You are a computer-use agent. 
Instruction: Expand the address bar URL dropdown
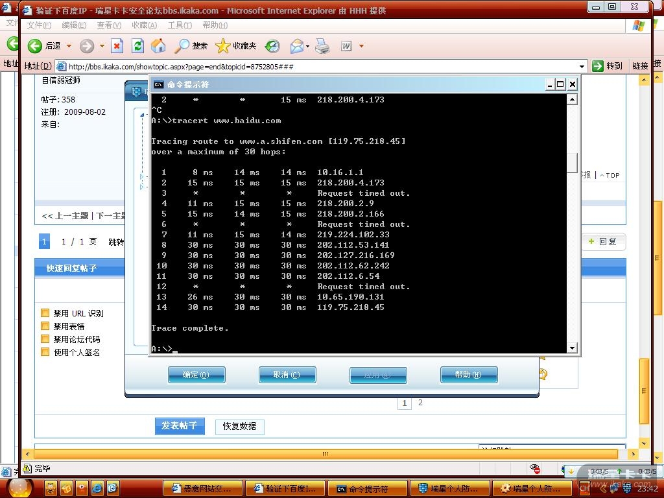point(582,66)
